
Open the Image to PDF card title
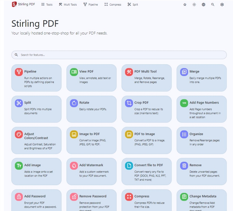89,134
